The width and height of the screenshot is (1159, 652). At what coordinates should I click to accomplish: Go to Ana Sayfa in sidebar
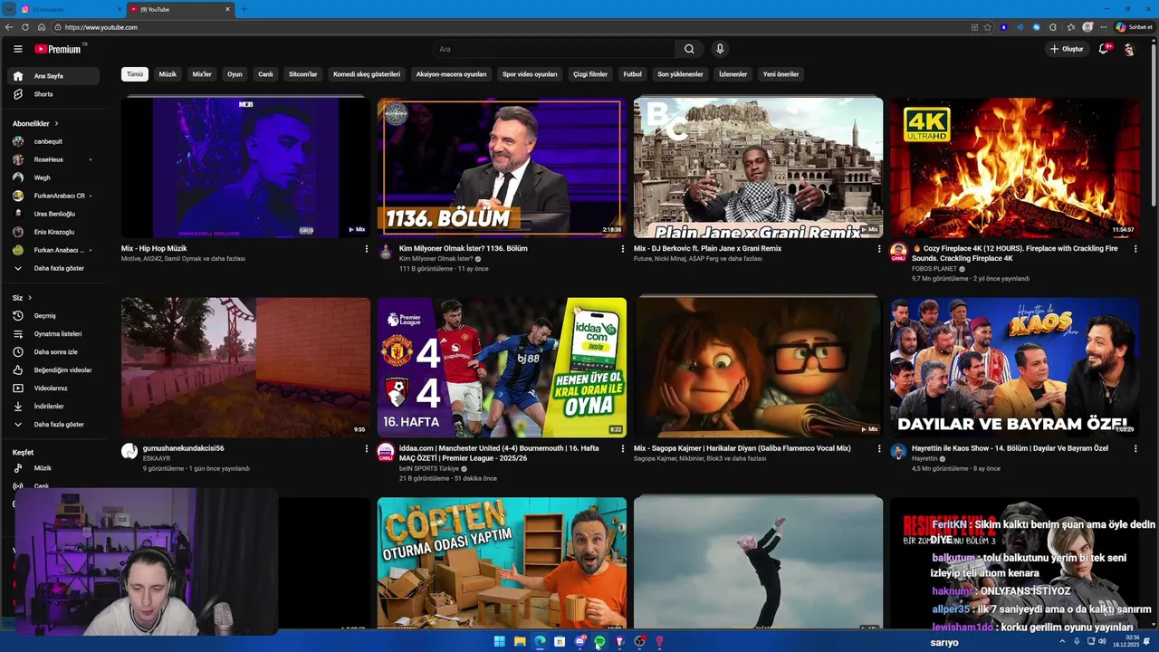(54, 76)
